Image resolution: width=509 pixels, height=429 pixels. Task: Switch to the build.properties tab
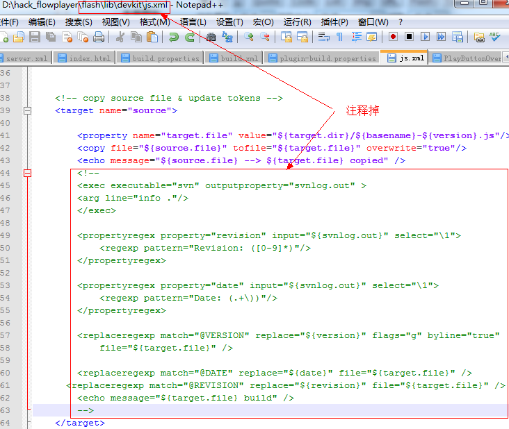point(160,58)
